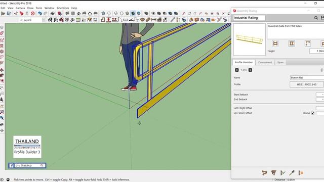The width and height of the screenshot is (324, 182).
Task: Click the crossed tools icon in second toolbar
Action: click(x=219, y=20)
